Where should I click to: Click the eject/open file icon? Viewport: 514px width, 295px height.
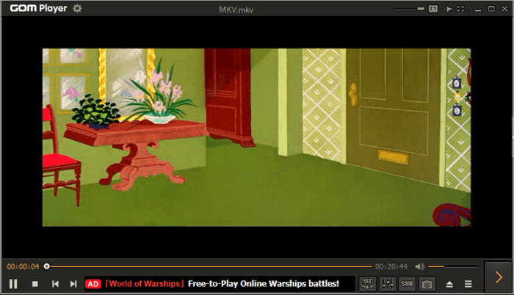(x=450, y=283)
